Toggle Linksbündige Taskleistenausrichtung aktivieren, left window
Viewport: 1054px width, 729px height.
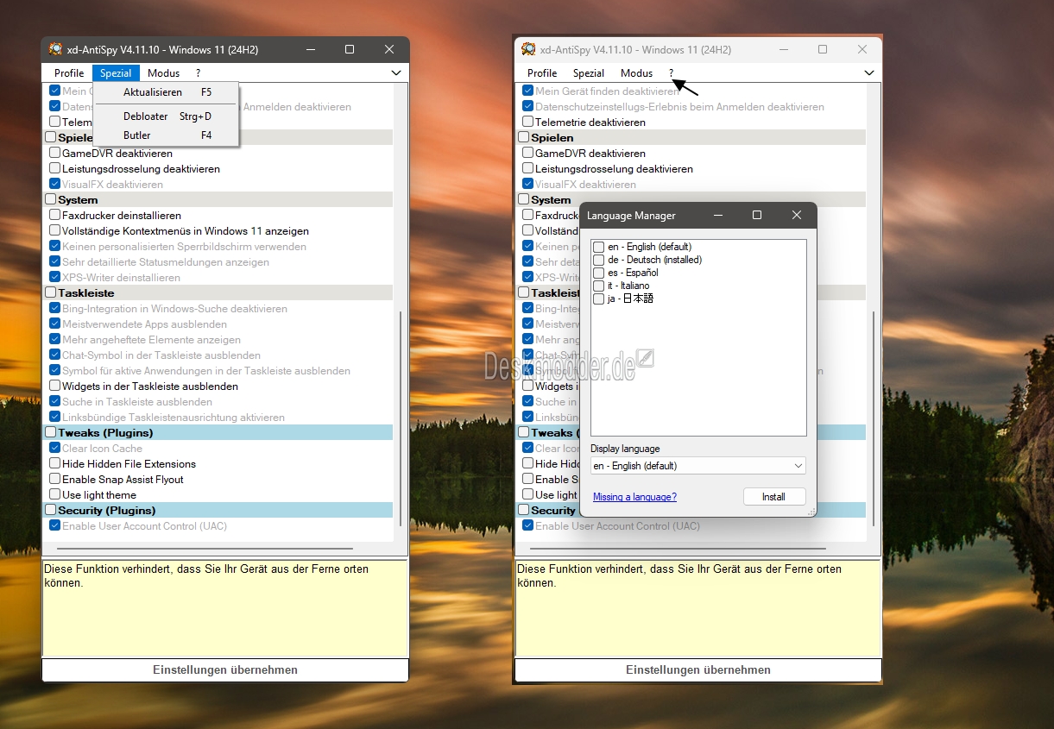click(55, 418)
